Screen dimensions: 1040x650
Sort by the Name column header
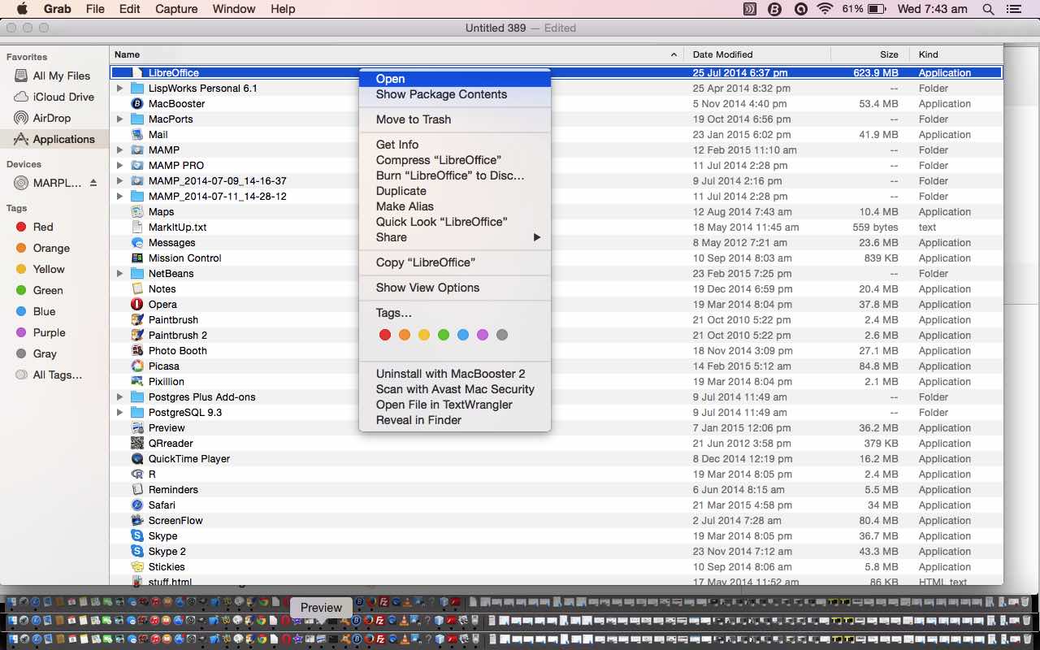coord(396,54)
